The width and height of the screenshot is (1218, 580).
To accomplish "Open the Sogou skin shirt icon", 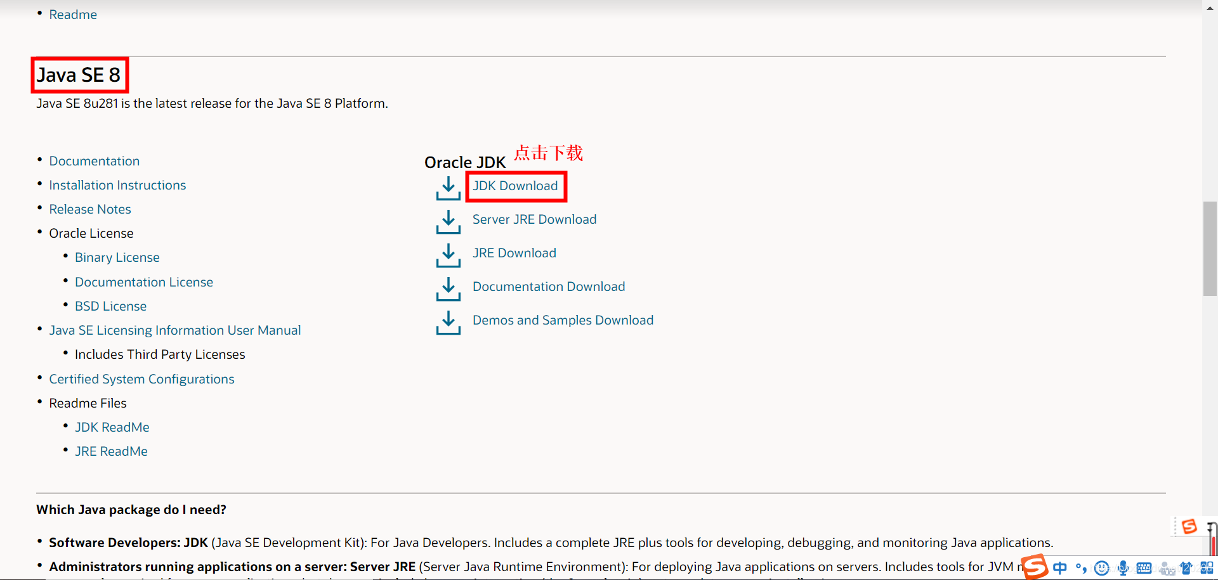I will 1186,568.
